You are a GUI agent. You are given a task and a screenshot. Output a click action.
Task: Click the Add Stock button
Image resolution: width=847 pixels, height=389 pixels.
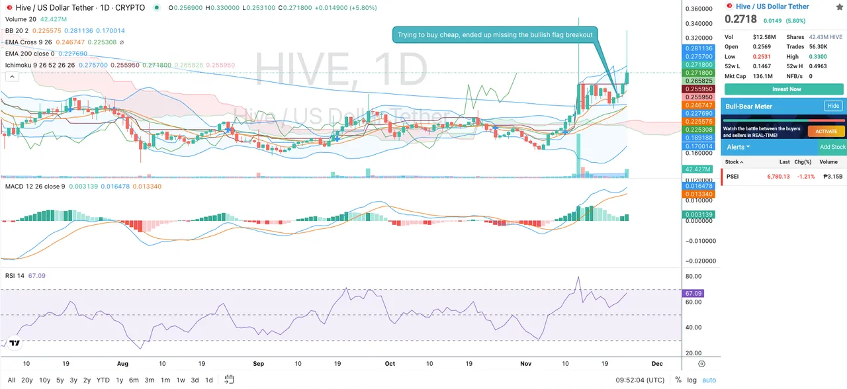tap(832, 148)
